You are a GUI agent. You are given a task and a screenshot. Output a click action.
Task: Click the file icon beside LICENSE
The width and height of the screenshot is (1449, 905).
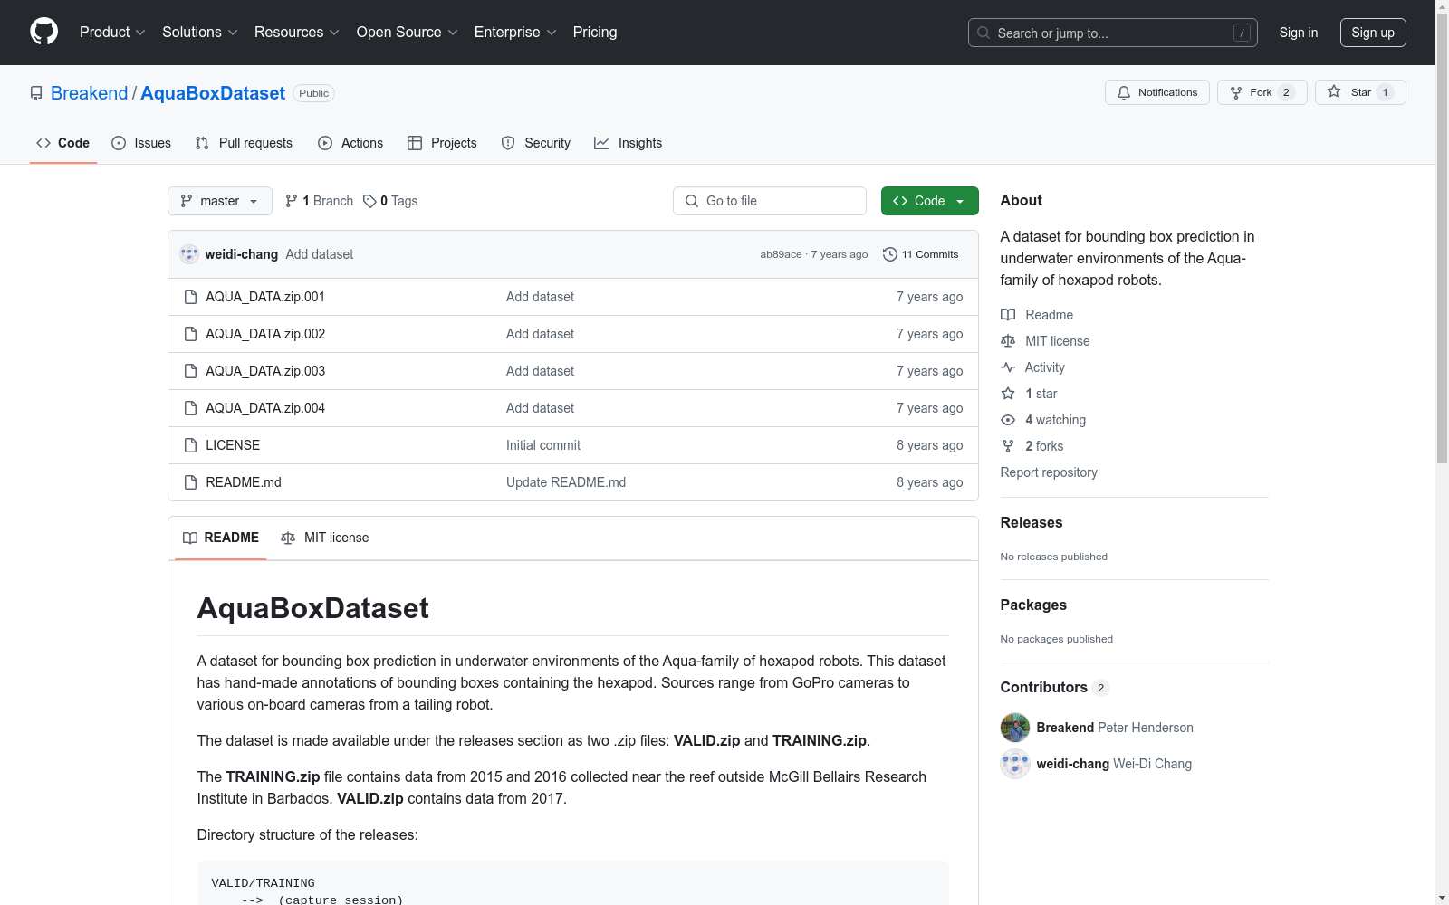pyautogui.click(x=190, y=445)
